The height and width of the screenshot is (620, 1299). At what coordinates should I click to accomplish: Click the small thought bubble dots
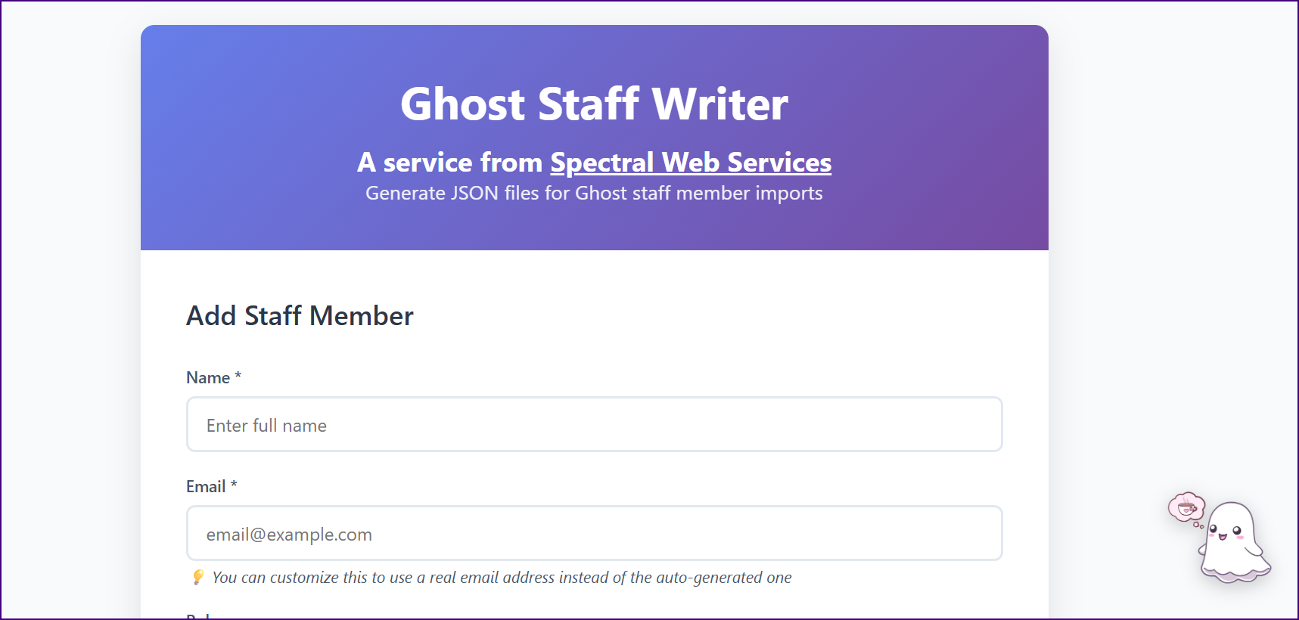coord(1198,525)
